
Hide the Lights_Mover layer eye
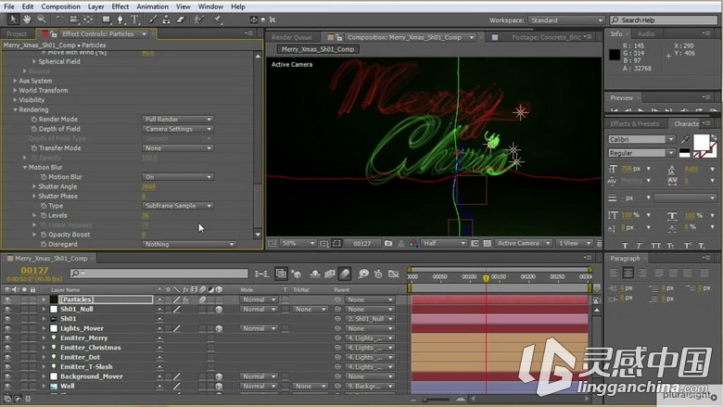7,328
